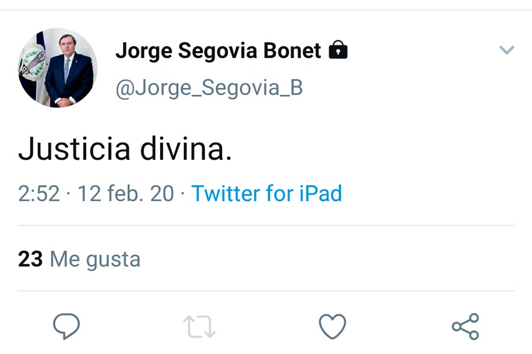The height and width of the screenshot is (354, 532).
Task: Click the number 23 likes count
Action: tap(30, 259)
